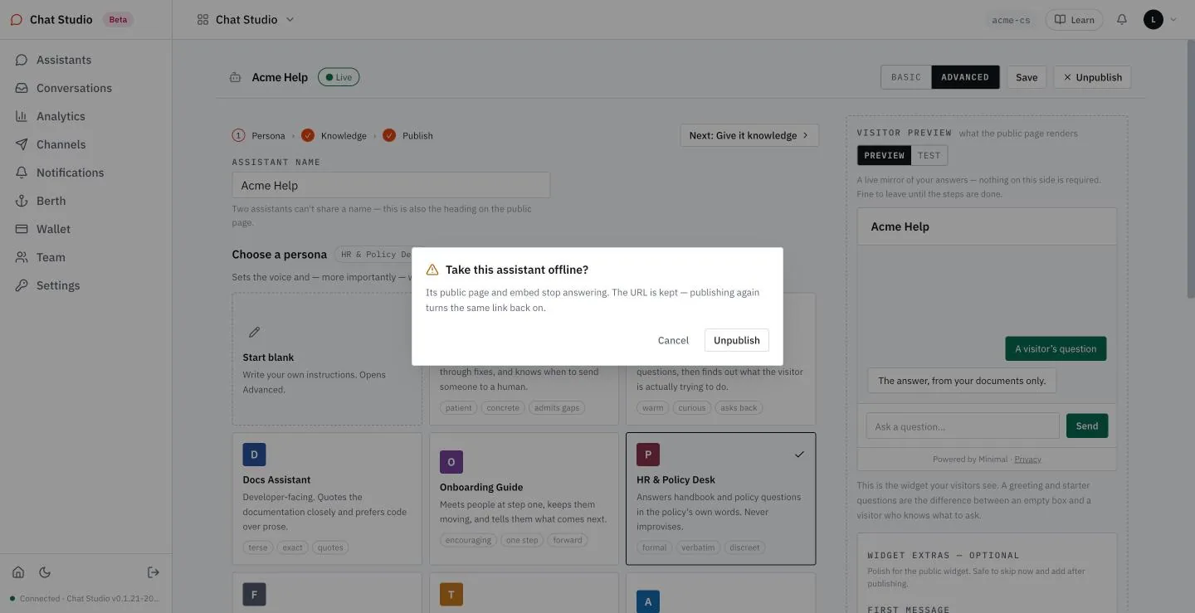Select the TEST tab
The height and width of the screenshot is (613, 1195).
click(x=929, y=155)
